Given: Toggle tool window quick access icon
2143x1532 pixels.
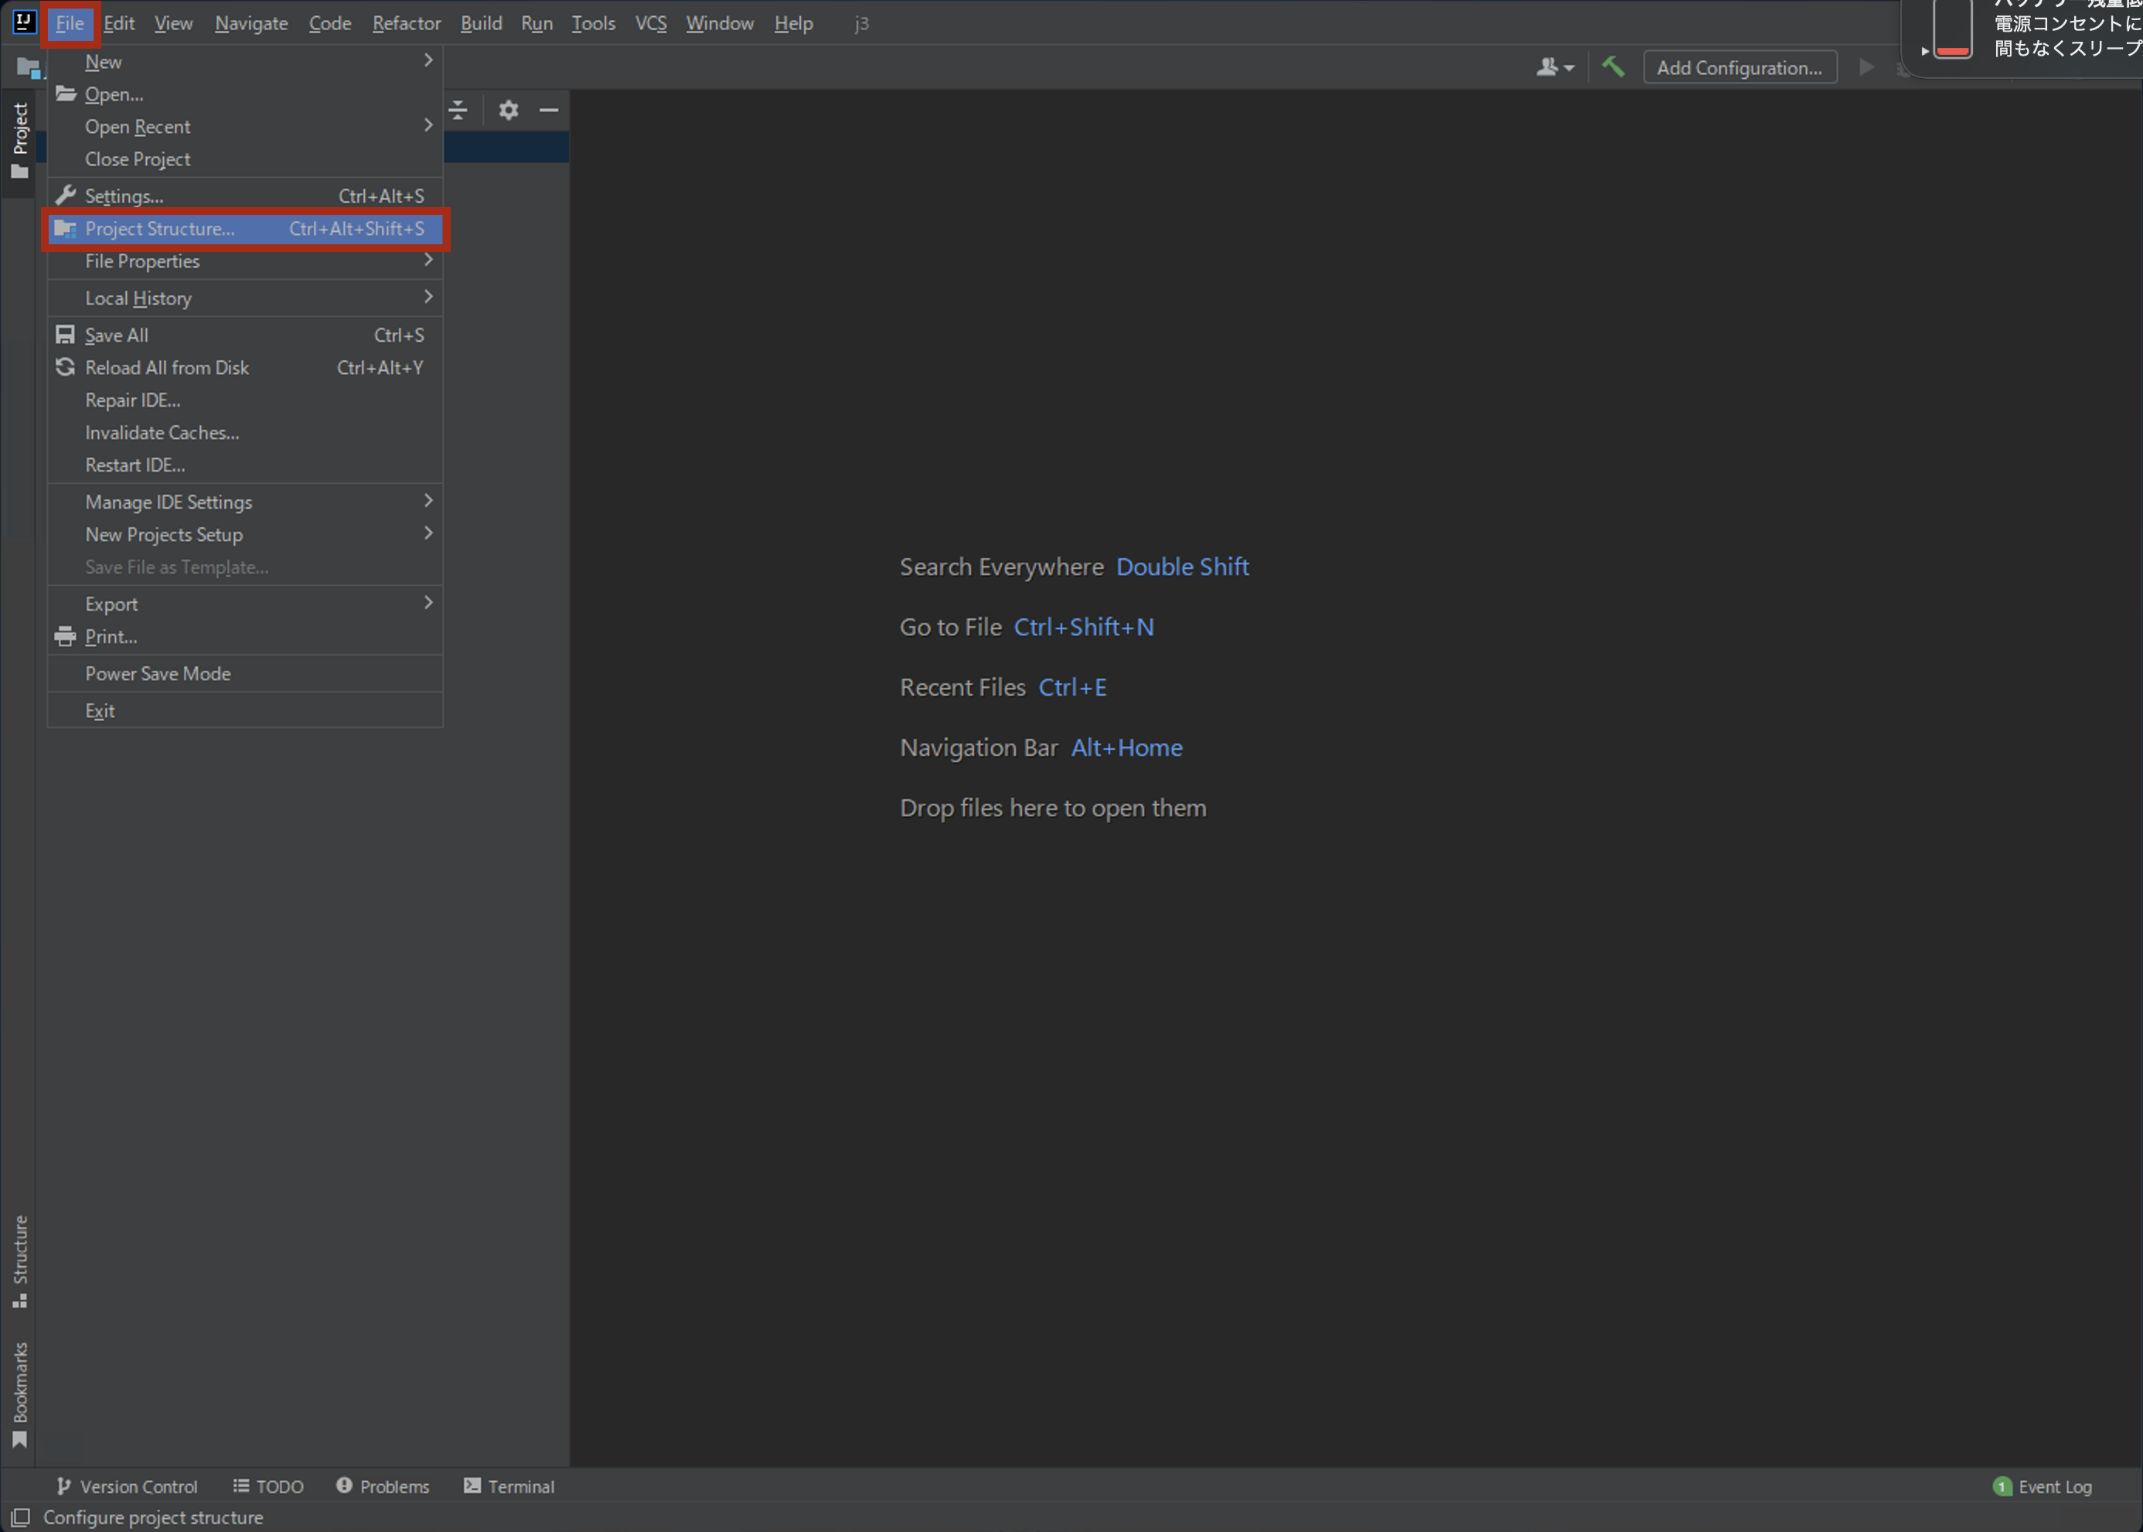Looking at the screenshot, I should tap(20, 1517).
